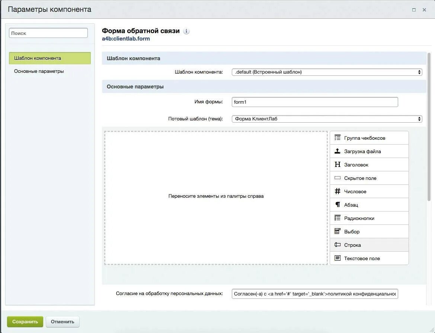Click the Группа чекбоксов label text
This screenshot has height=333, width=435.
point(365,138)
